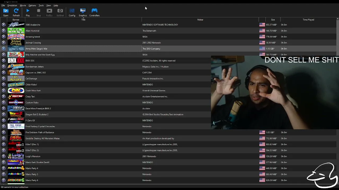
Task: Click the US flag in the 1080 Avalanche row
Action: 262,25
